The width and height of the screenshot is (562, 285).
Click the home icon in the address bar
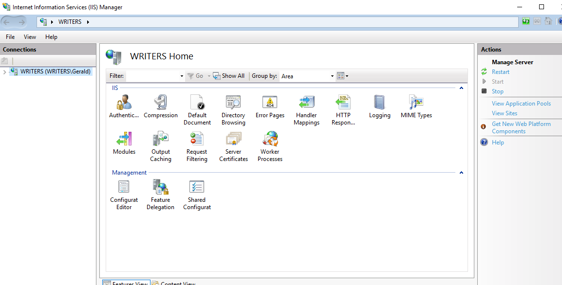pos(548,21)
